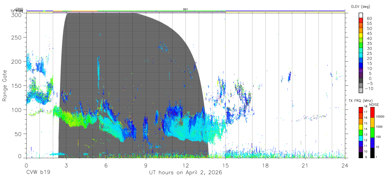Click the x-axis tick label '12'

coord(185,165)
